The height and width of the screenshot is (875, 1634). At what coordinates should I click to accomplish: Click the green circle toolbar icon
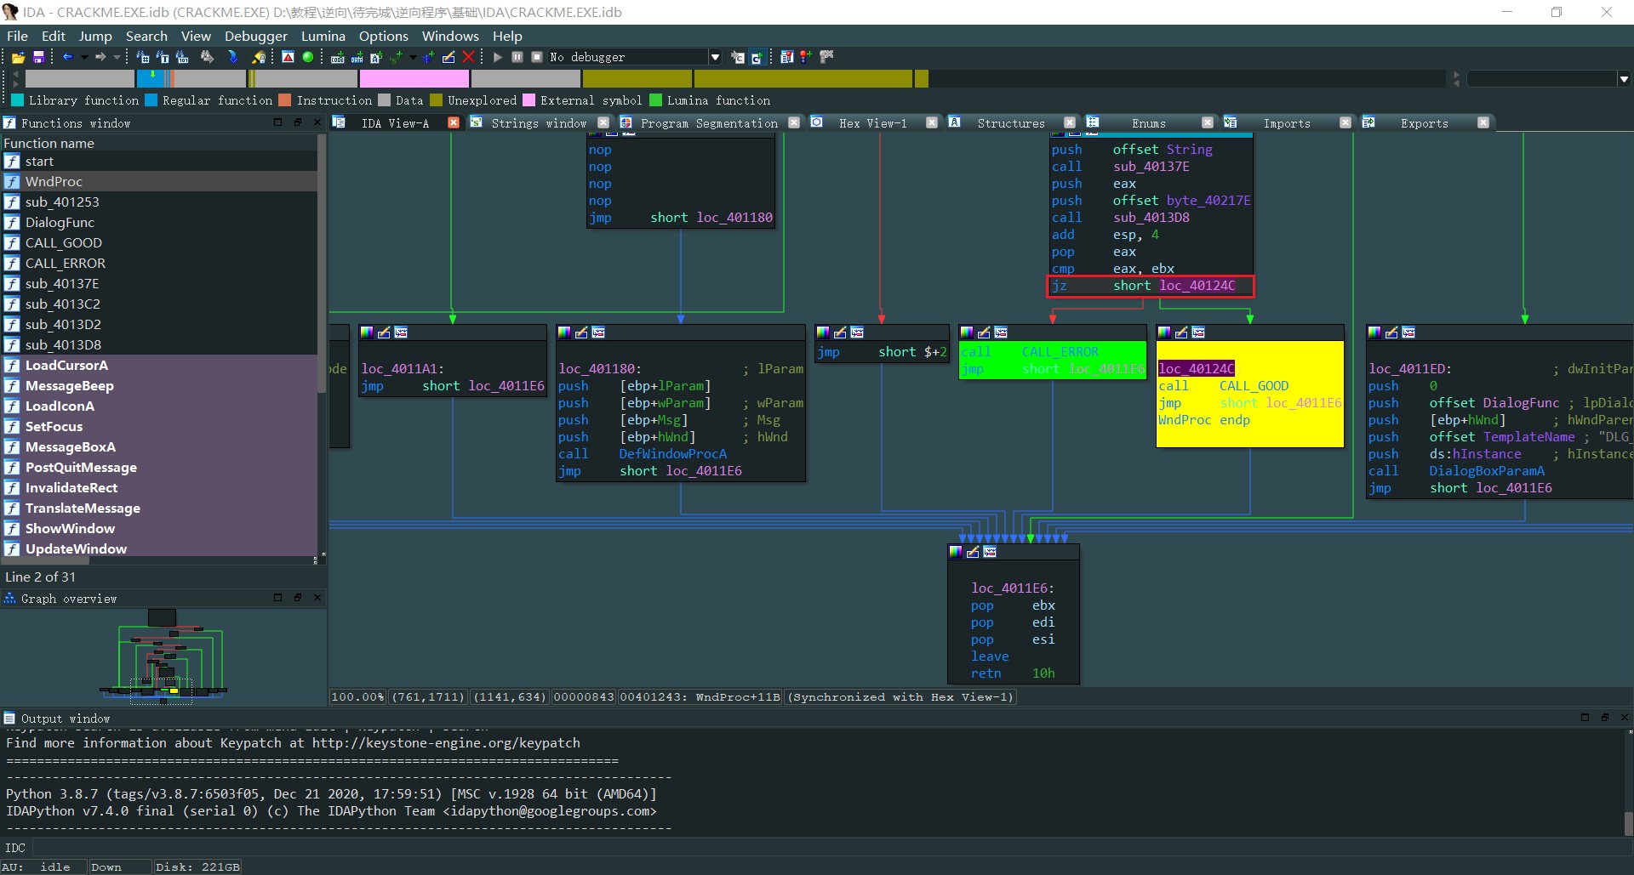coord(308,57)
